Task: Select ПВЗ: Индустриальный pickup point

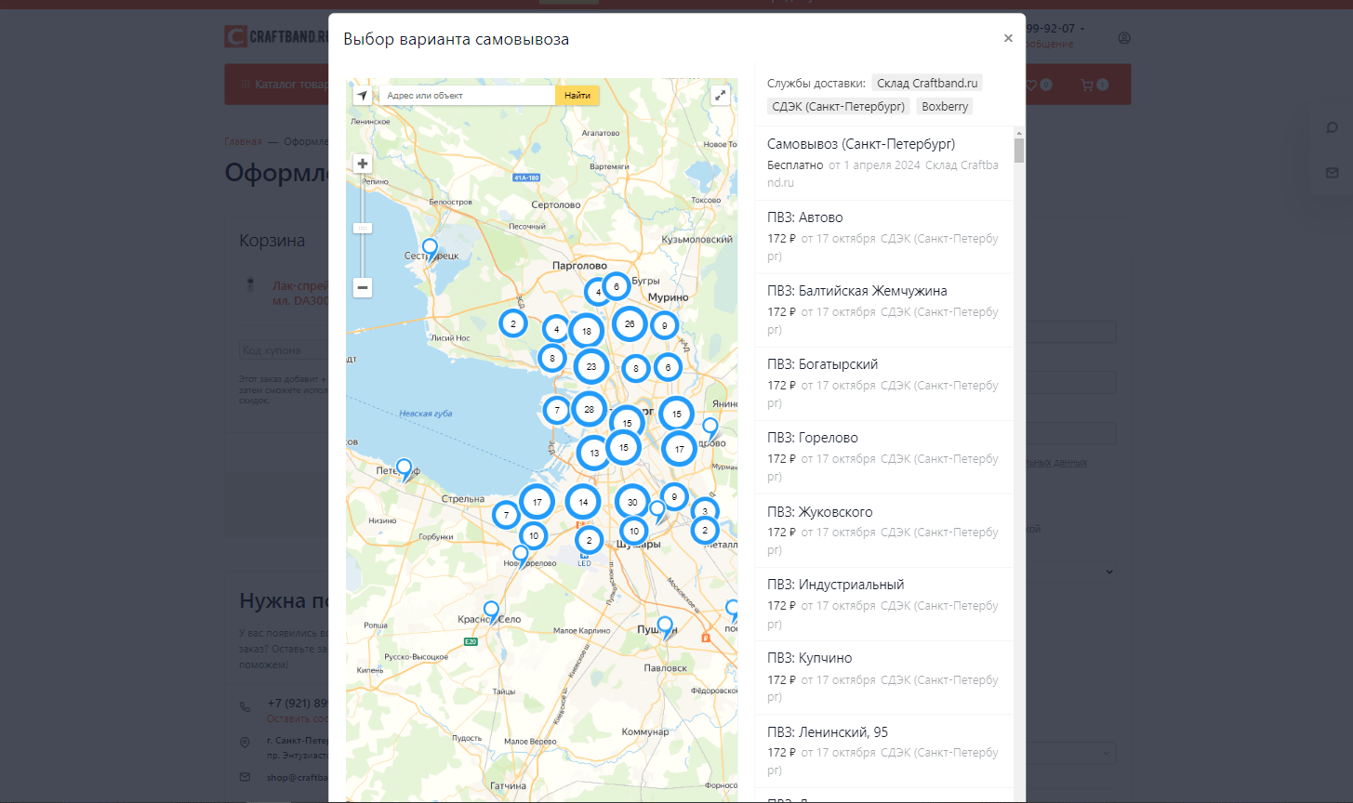Action: 883,604
